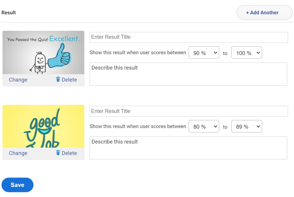The image size is (294, 197).
Task: Click the trash icon under the Excellent image
Action: pos(58,80)
